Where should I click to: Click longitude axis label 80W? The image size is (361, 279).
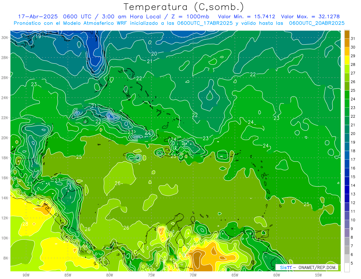point(110,275)
